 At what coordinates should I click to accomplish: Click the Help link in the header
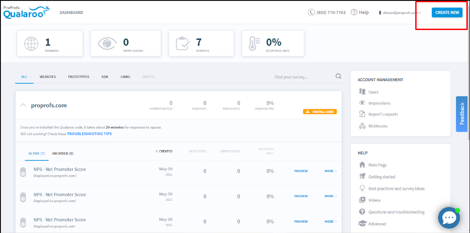coord(364,13)
